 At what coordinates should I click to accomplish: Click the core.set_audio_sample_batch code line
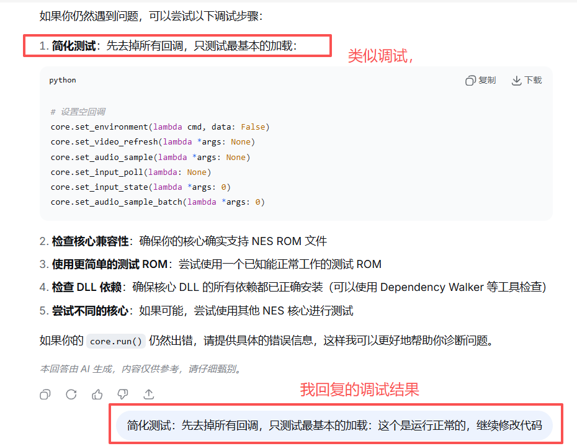(158, 202)
